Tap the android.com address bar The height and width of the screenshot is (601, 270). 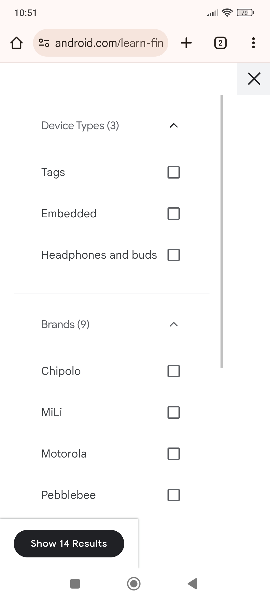109,43
